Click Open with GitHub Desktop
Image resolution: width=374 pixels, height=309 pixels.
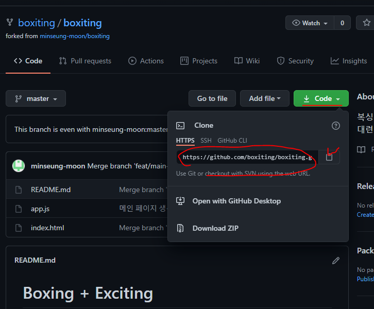(x=236, y=201)
